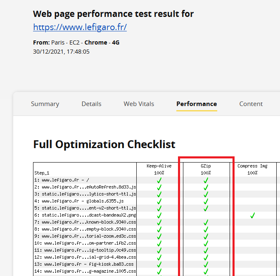Click Keep-Alive checkmark for globals.6355.js row
This screenshot has width=280, height=276.
159,201
